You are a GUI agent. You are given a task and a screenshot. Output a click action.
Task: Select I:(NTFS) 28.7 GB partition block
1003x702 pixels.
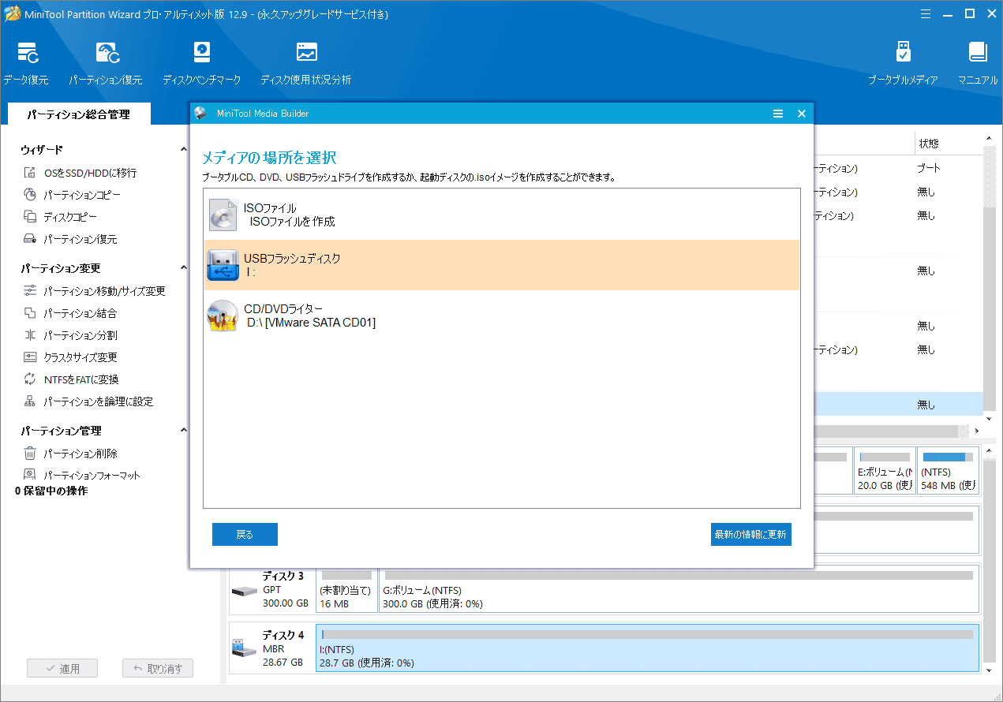(647, 648)
